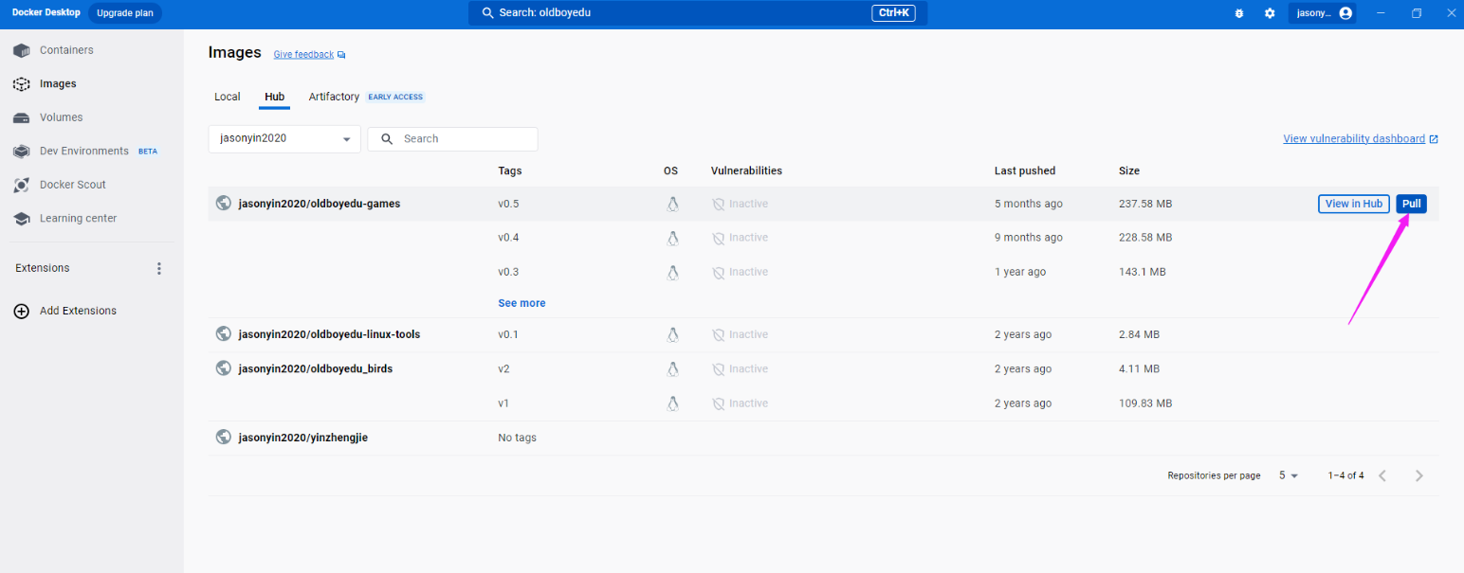Select jasonyin2020/oldboyedu-linux-tools repository name
The image size is (1464, 573).
tap(329, 334)
